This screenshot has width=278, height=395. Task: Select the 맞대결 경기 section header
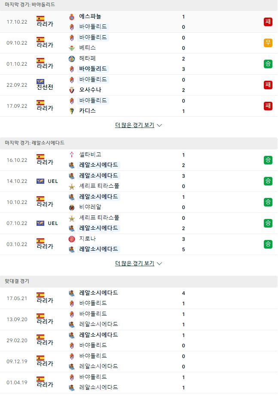pos(17,281)
